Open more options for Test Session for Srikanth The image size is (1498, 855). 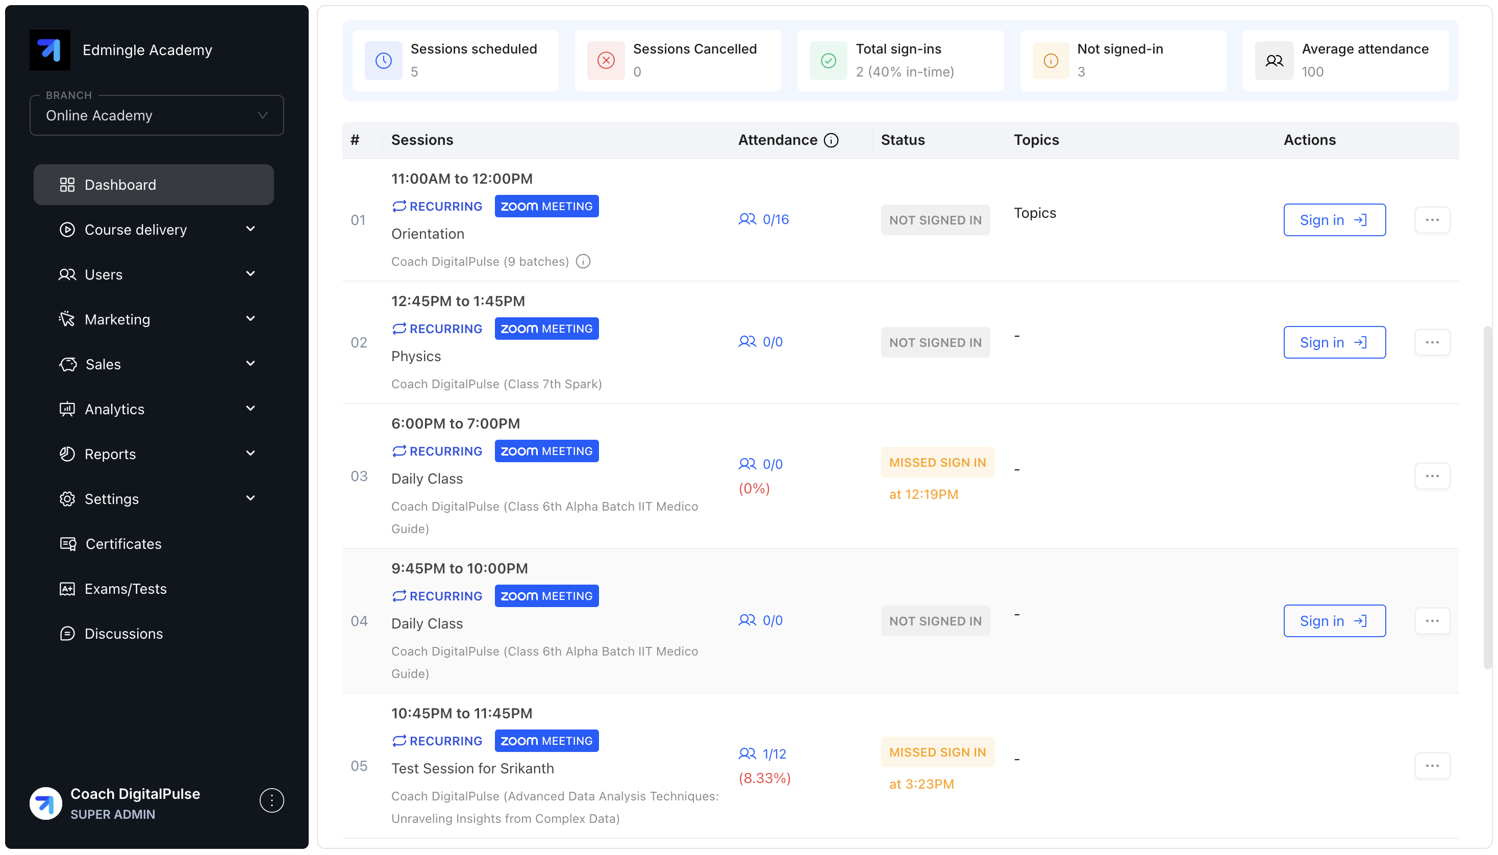[x=1432, y=766]
